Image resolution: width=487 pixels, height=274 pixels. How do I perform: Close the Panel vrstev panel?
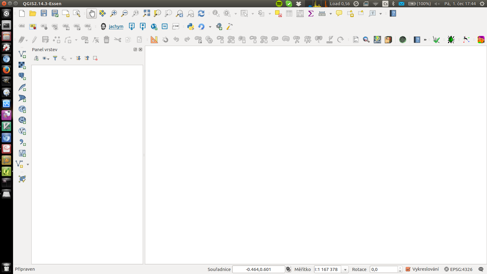point(140,49)
